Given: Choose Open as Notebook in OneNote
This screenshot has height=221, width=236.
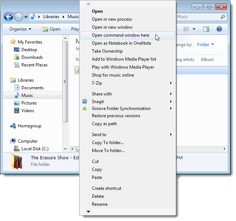Looking at the screenshot, I should coord(128,43).
